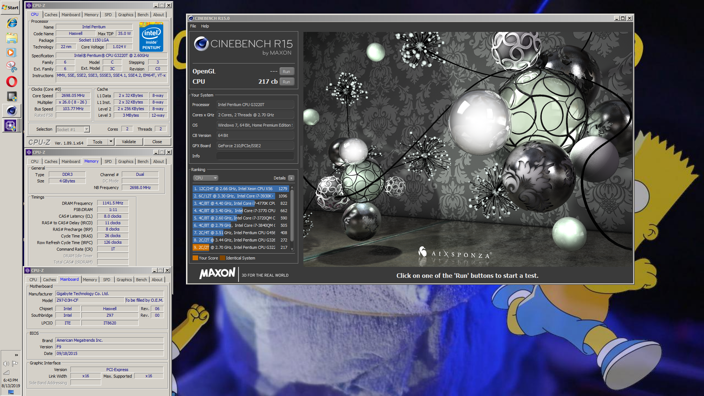Open Mainboard tab in top CPU-Z window
Image resolution: width=704 pixels, height=396 pixels.
pyautogui.click(x=71, y=15)
